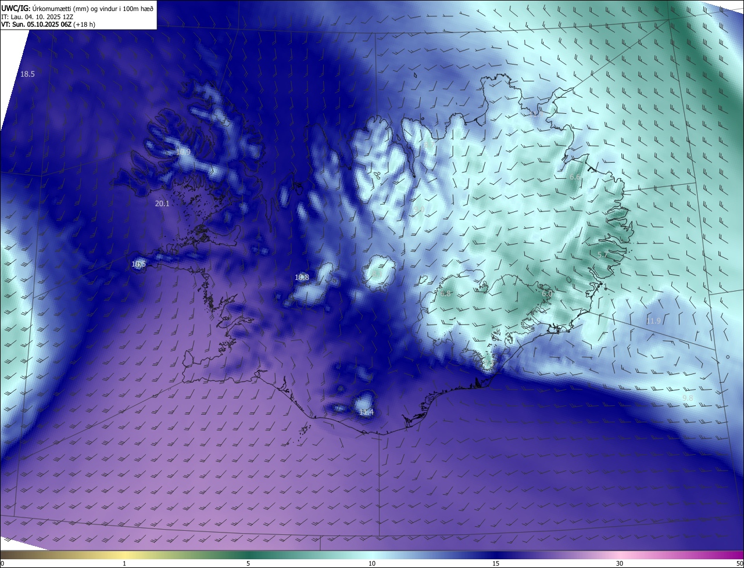Click the 10.5 value label on the map
Screen dimensions: 744x568
(x=138, y=264)
